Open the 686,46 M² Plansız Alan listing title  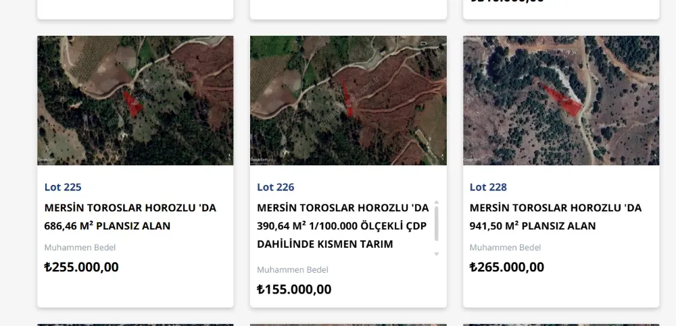[x=130, y=217]
